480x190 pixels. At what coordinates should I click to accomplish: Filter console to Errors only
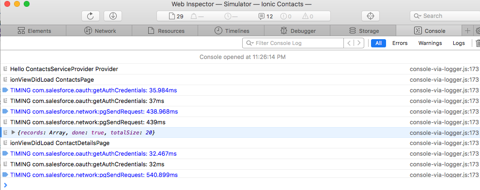(x=400, y=43)
